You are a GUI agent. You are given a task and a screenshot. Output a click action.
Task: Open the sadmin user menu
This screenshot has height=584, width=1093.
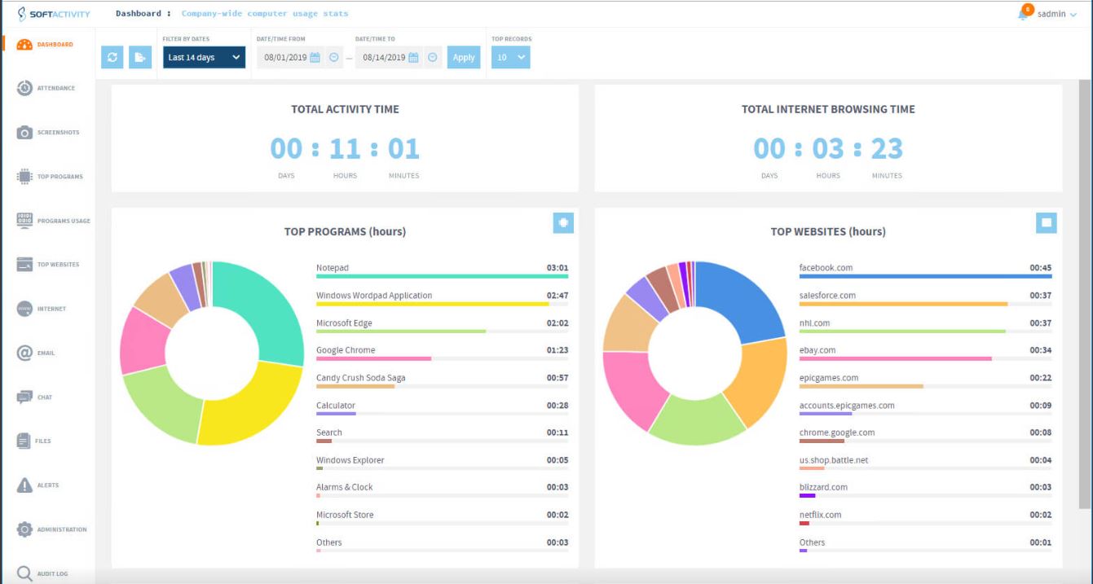[x=1056, y=14]
